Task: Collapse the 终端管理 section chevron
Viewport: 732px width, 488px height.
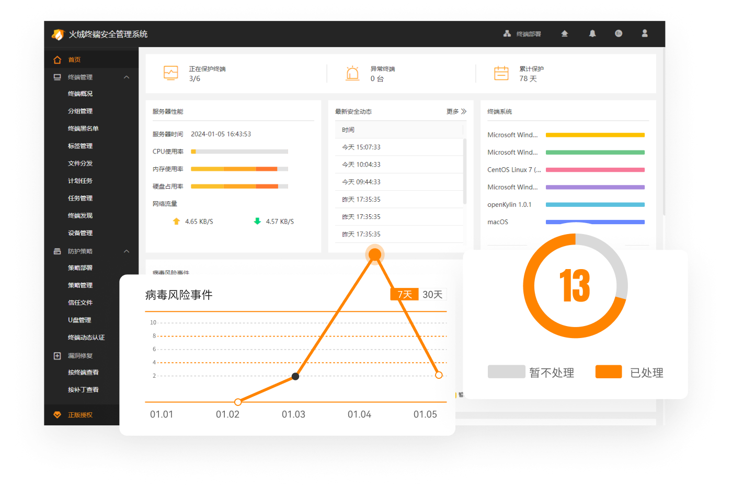Action: click(127, 77)
